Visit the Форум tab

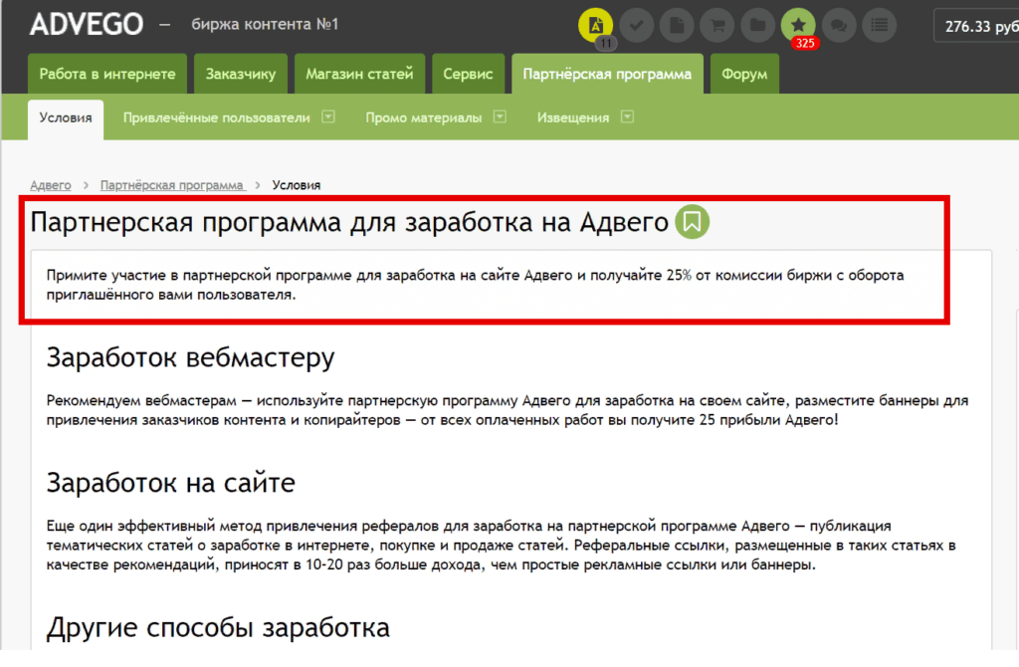pos(744,74)
